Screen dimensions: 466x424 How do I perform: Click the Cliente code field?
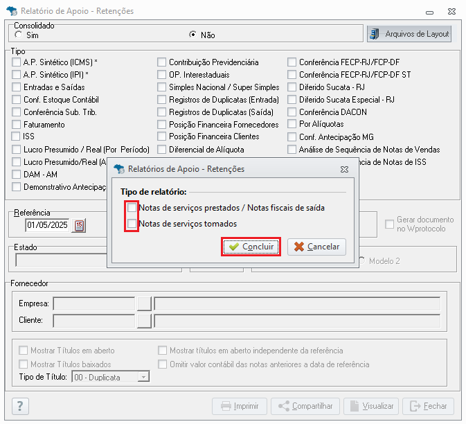[x=94, y=321]
